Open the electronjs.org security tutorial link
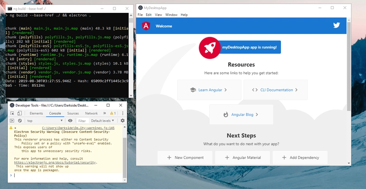 click(x=55, y=162)
